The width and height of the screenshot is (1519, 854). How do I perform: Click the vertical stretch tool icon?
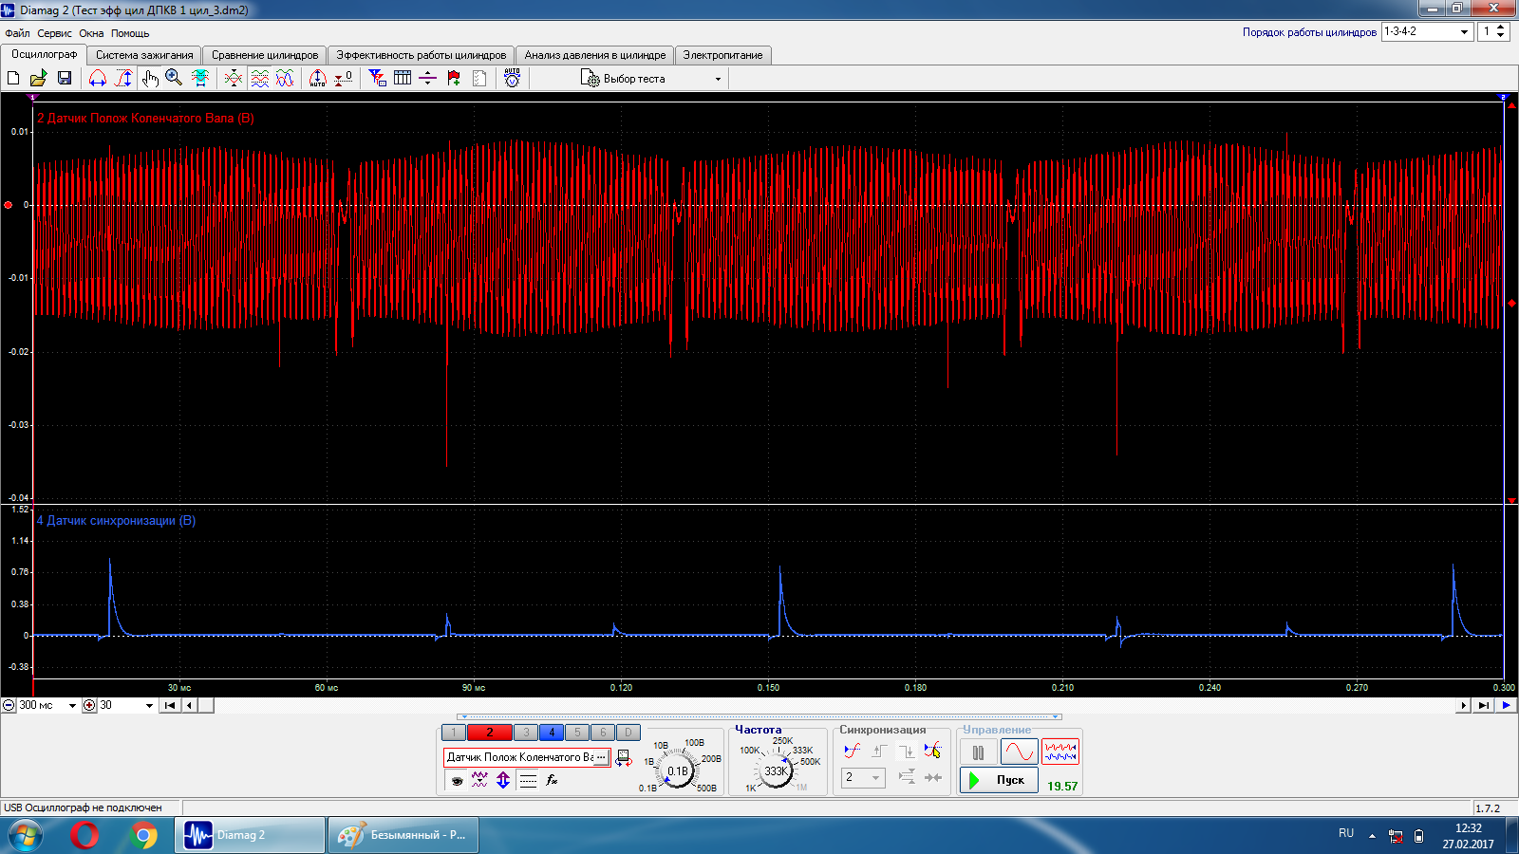pyautogui.click(x=123, y=78)
